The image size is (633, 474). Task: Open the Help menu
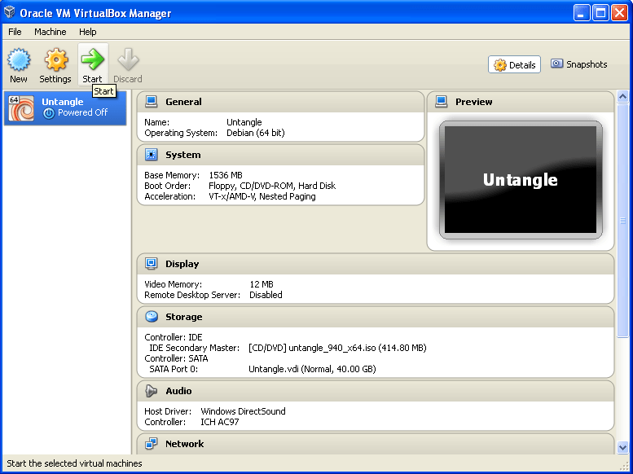point(88,32)
